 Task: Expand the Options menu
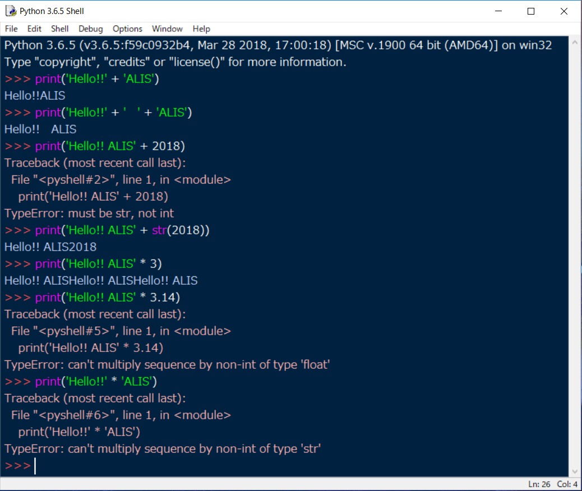(x=127, y=29)
